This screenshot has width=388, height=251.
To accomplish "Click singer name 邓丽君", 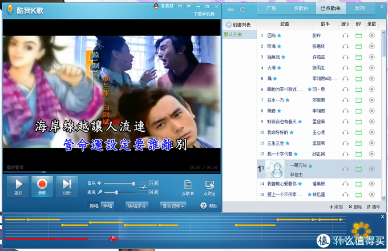I will 318,100.
